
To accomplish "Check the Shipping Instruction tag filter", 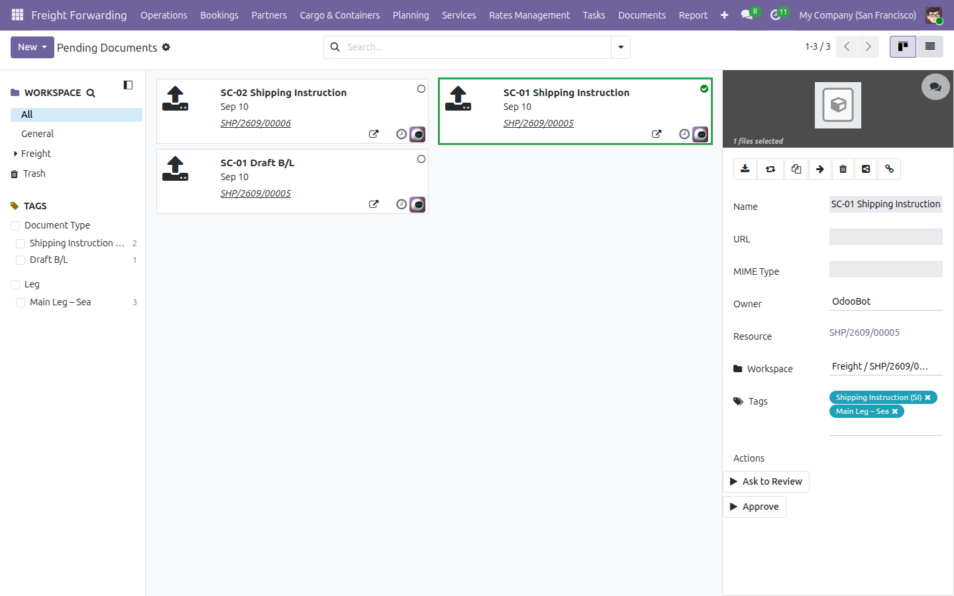I will pos(21,244).
